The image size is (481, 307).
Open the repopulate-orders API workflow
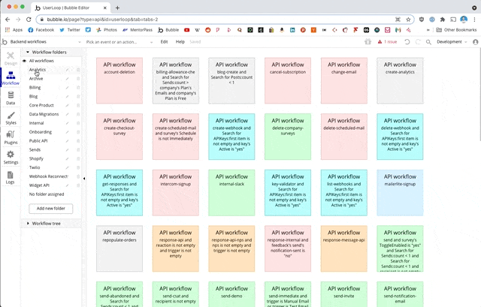point(119,248)
